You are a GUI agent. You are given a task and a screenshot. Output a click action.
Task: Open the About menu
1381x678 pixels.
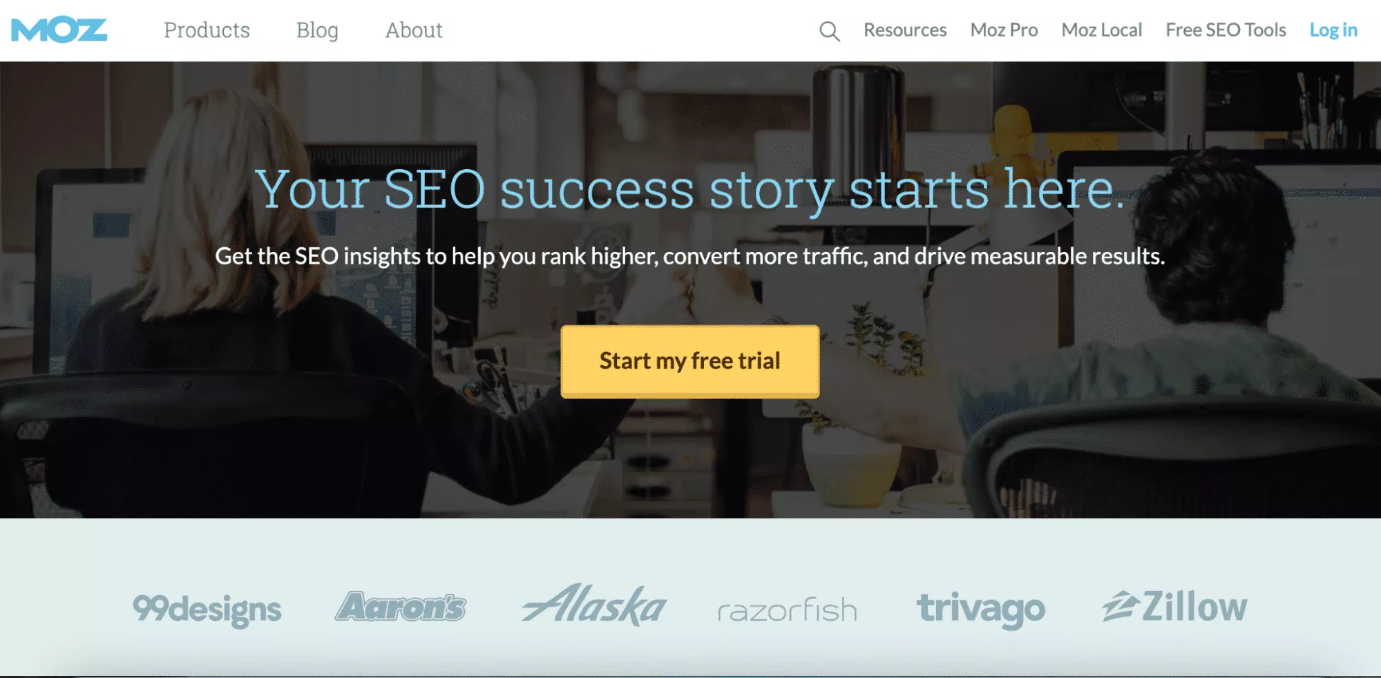[x=414, y=30]
